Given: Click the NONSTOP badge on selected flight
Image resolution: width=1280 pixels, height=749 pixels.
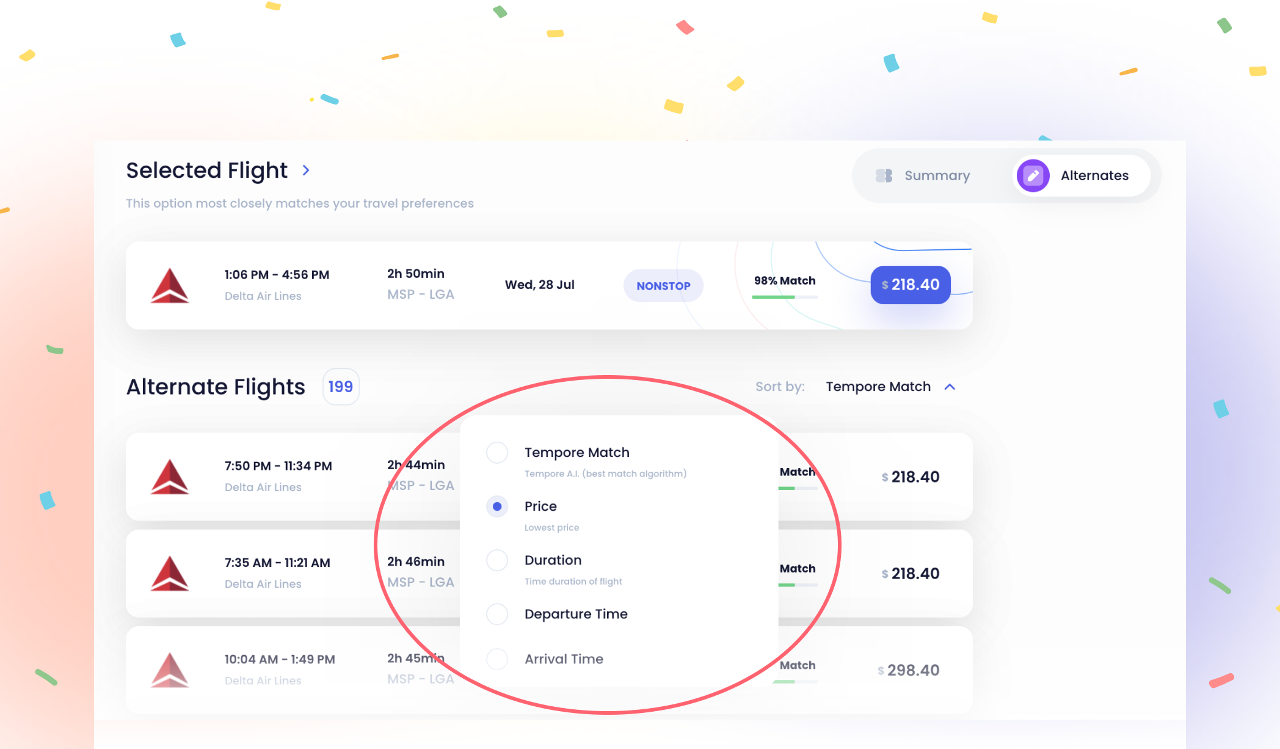Looking at the screenshot, I should pos(663,286).
